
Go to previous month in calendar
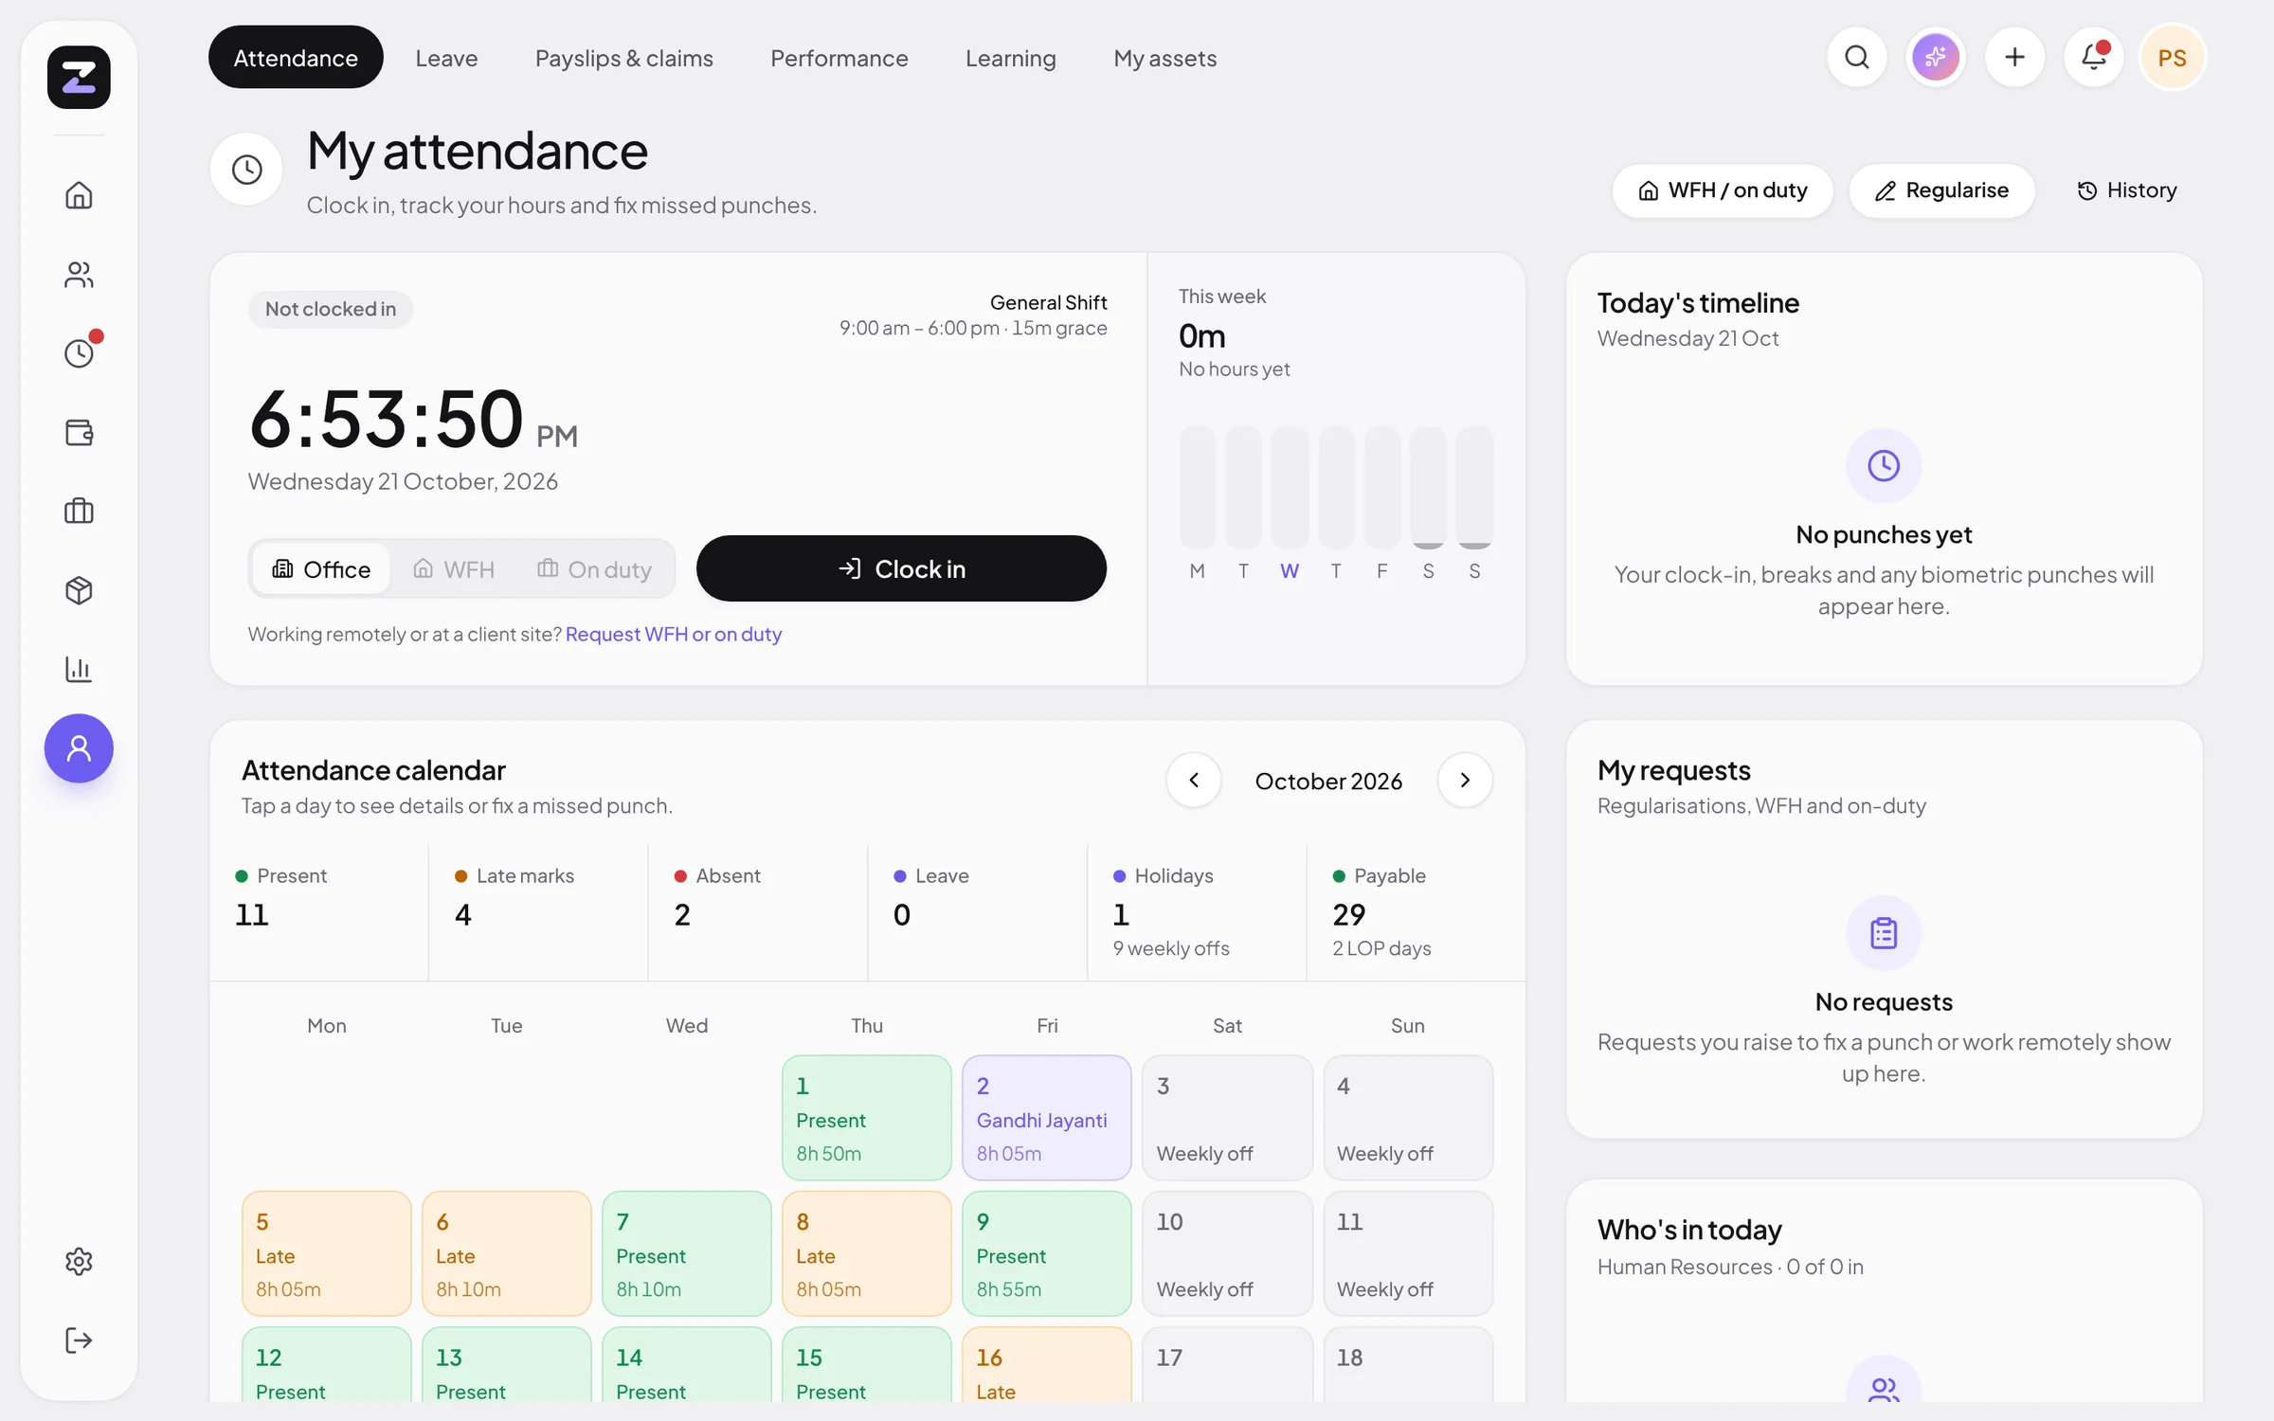click(x=1194, y=780)
